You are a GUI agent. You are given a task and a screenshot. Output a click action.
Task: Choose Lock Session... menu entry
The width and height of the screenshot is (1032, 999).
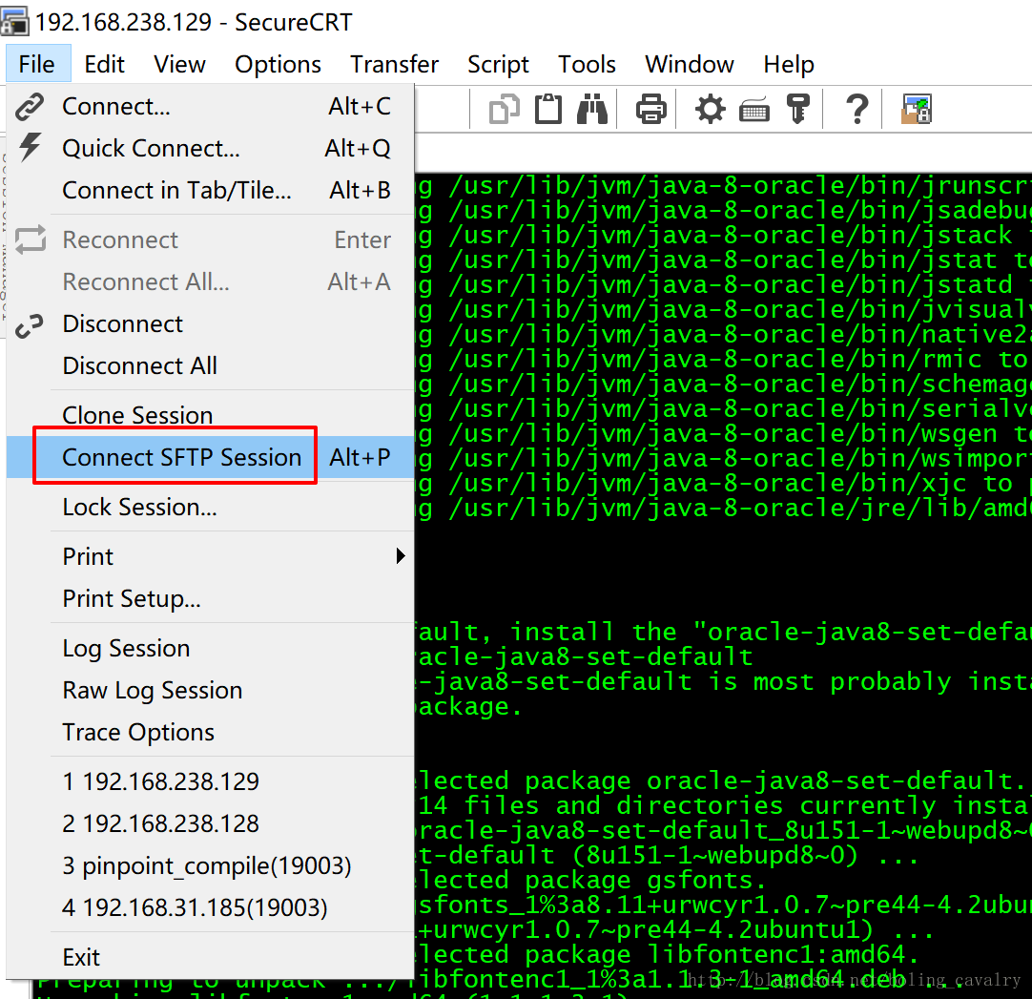point(210,507)
